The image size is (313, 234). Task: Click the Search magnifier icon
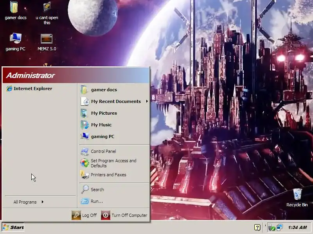[85, 189]
